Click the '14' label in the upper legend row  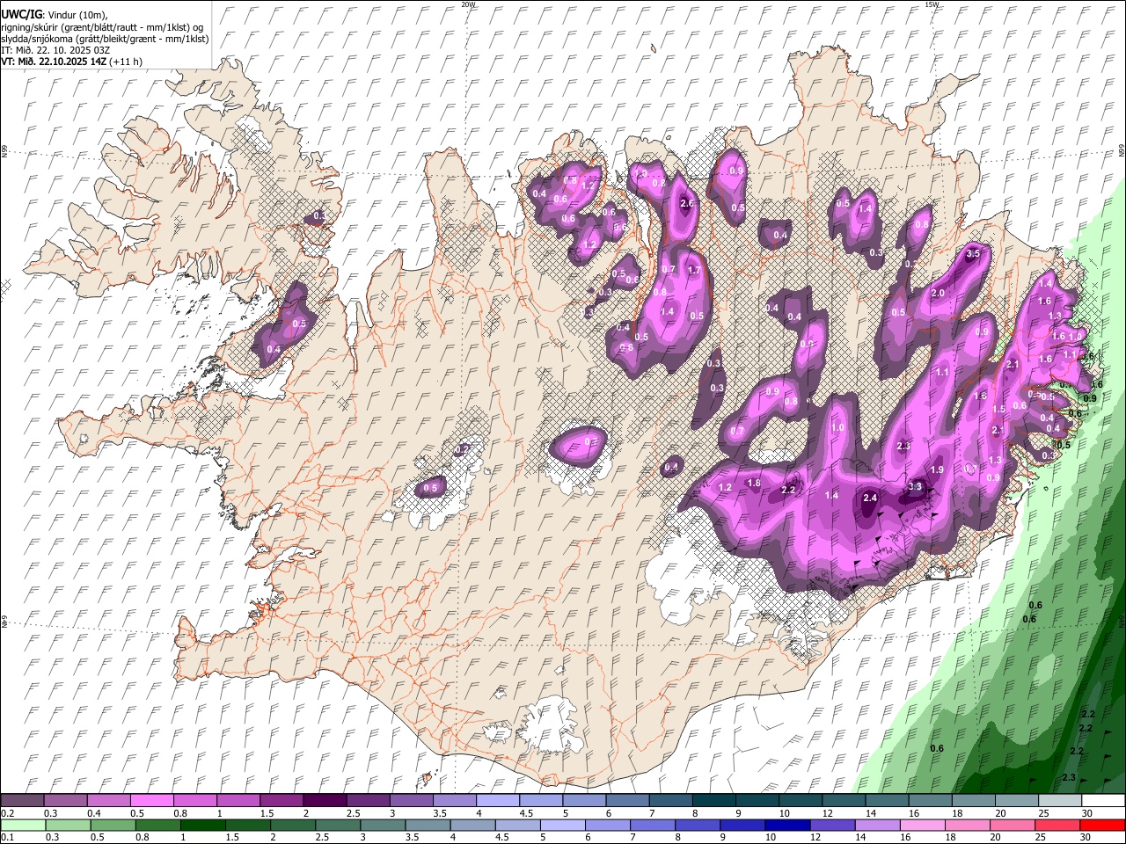870,813
